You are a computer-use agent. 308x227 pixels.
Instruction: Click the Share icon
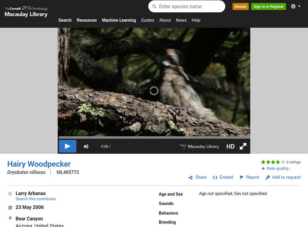tap(191, 178)
